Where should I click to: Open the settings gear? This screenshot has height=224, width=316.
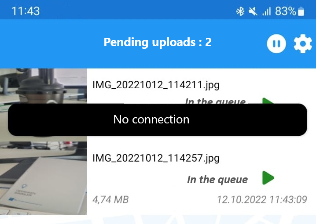pyautogui.click(x=303, y=43)
